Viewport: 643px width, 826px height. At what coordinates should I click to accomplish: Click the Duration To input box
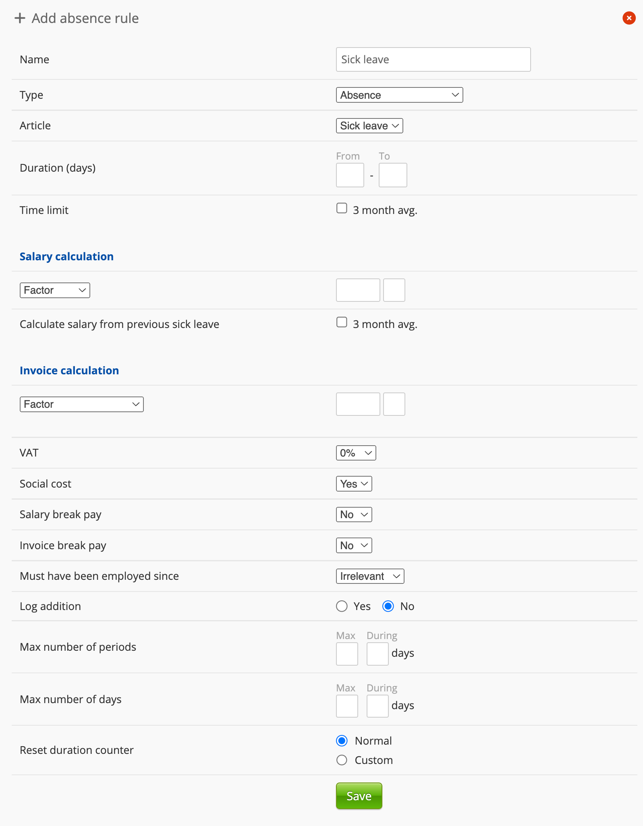point(392,175)
